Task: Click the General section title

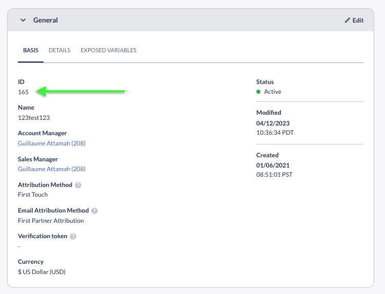Action: [46, 20]
